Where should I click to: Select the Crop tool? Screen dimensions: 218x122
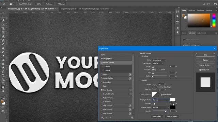(3, 28)
